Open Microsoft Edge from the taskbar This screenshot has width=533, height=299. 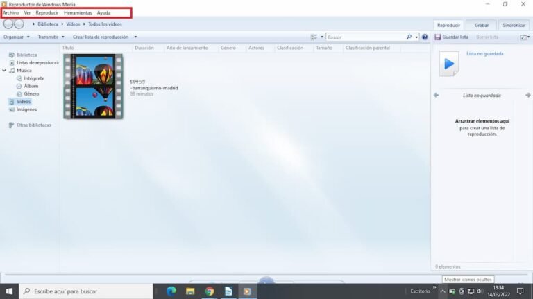point(171,291)
